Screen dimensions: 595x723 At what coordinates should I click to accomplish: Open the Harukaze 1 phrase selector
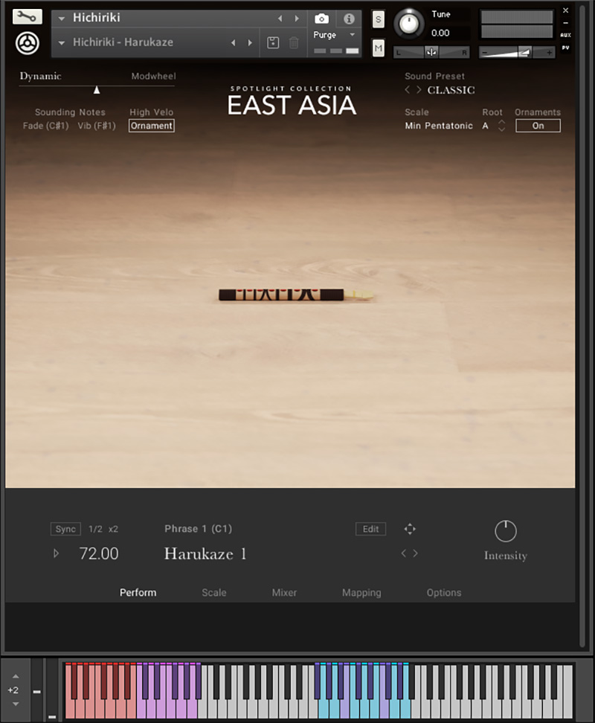[205, 553]
